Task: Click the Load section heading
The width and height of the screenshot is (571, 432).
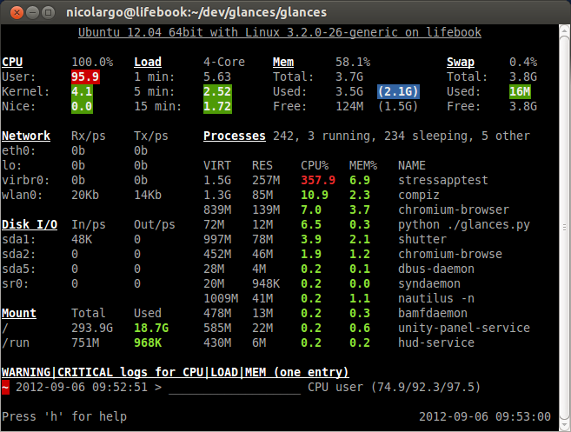Action: point(148,62)
